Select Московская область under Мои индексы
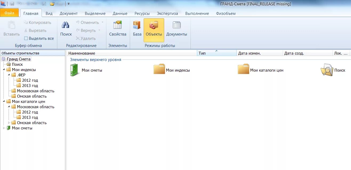 35,91
